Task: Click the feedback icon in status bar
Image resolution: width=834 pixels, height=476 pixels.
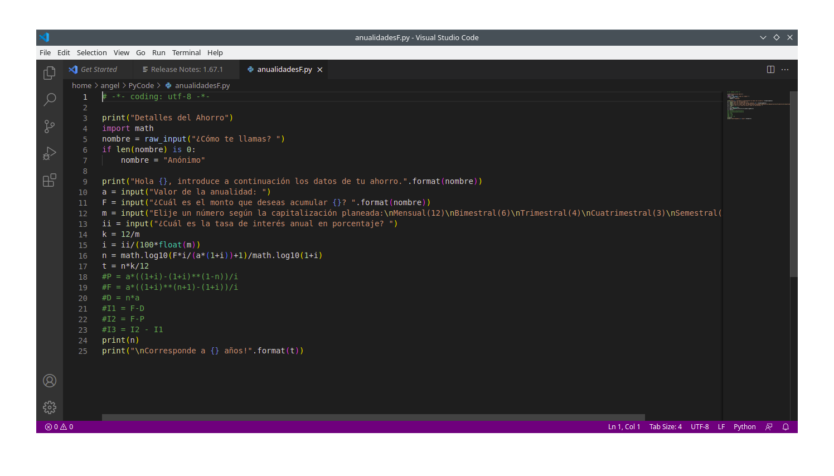Action: click(769, 427)
